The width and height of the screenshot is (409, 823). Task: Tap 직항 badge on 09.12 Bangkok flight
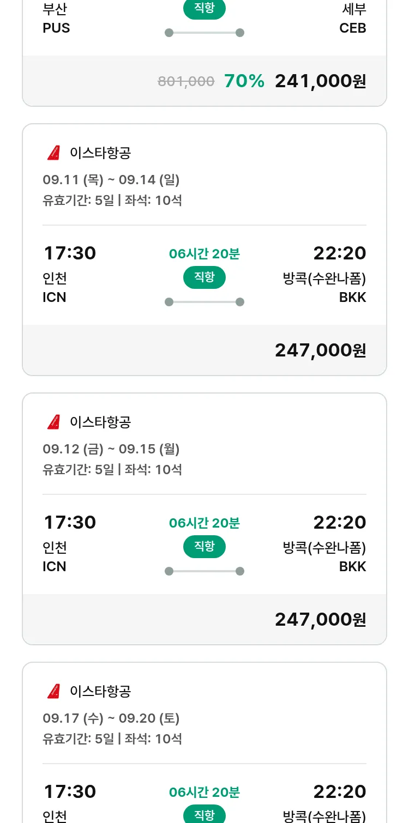(x=204, y=547)
